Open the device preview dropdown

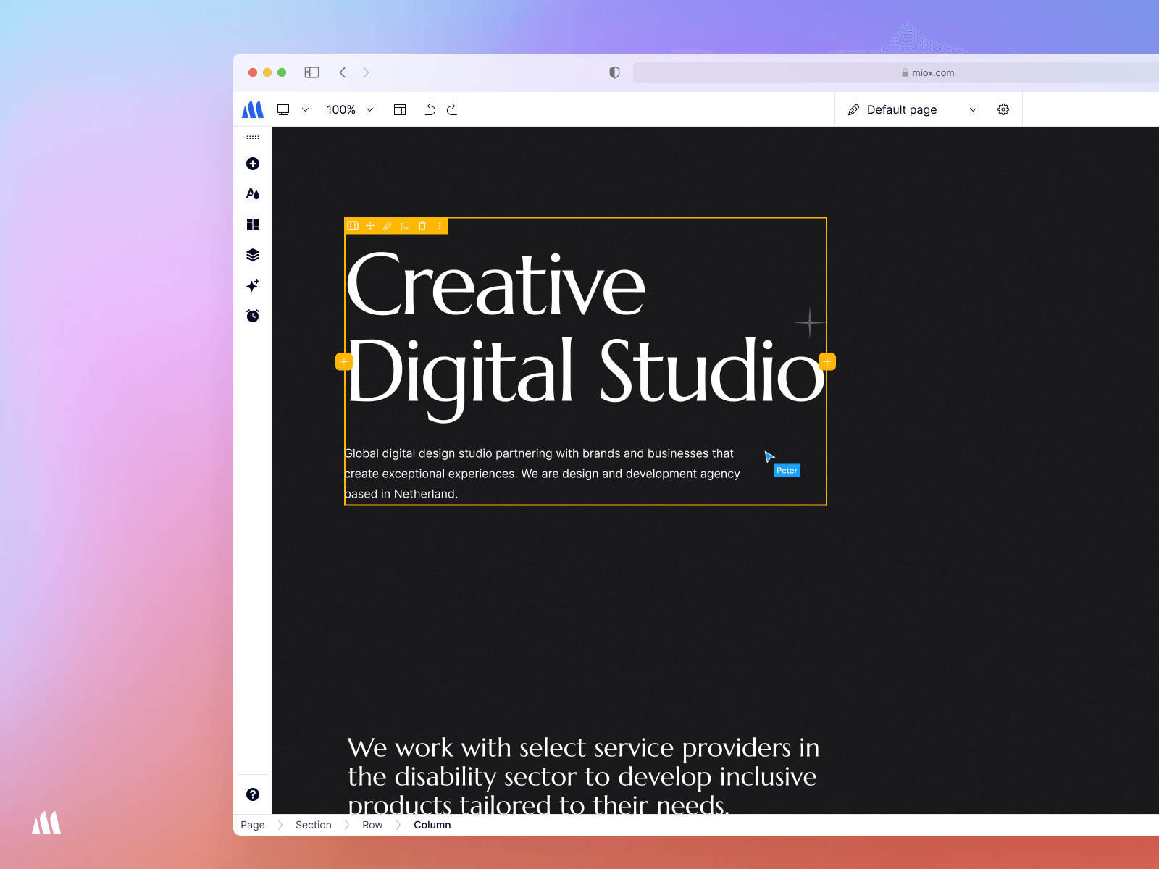coord(305,109)
